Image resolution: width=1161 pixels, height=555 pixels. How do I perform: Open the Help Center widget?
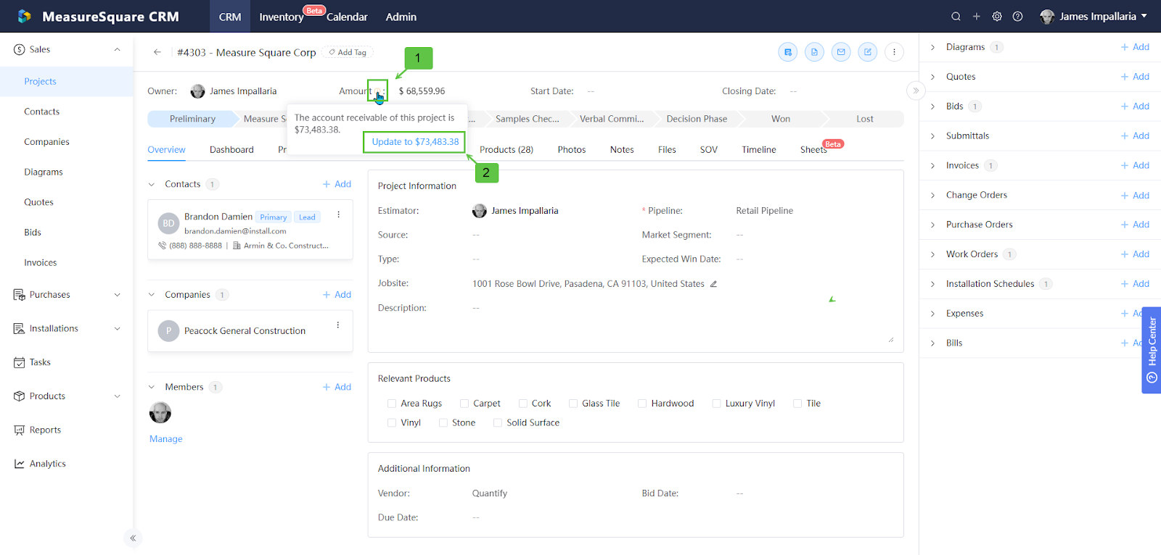pyautogui.click(x=1152, y=350)
